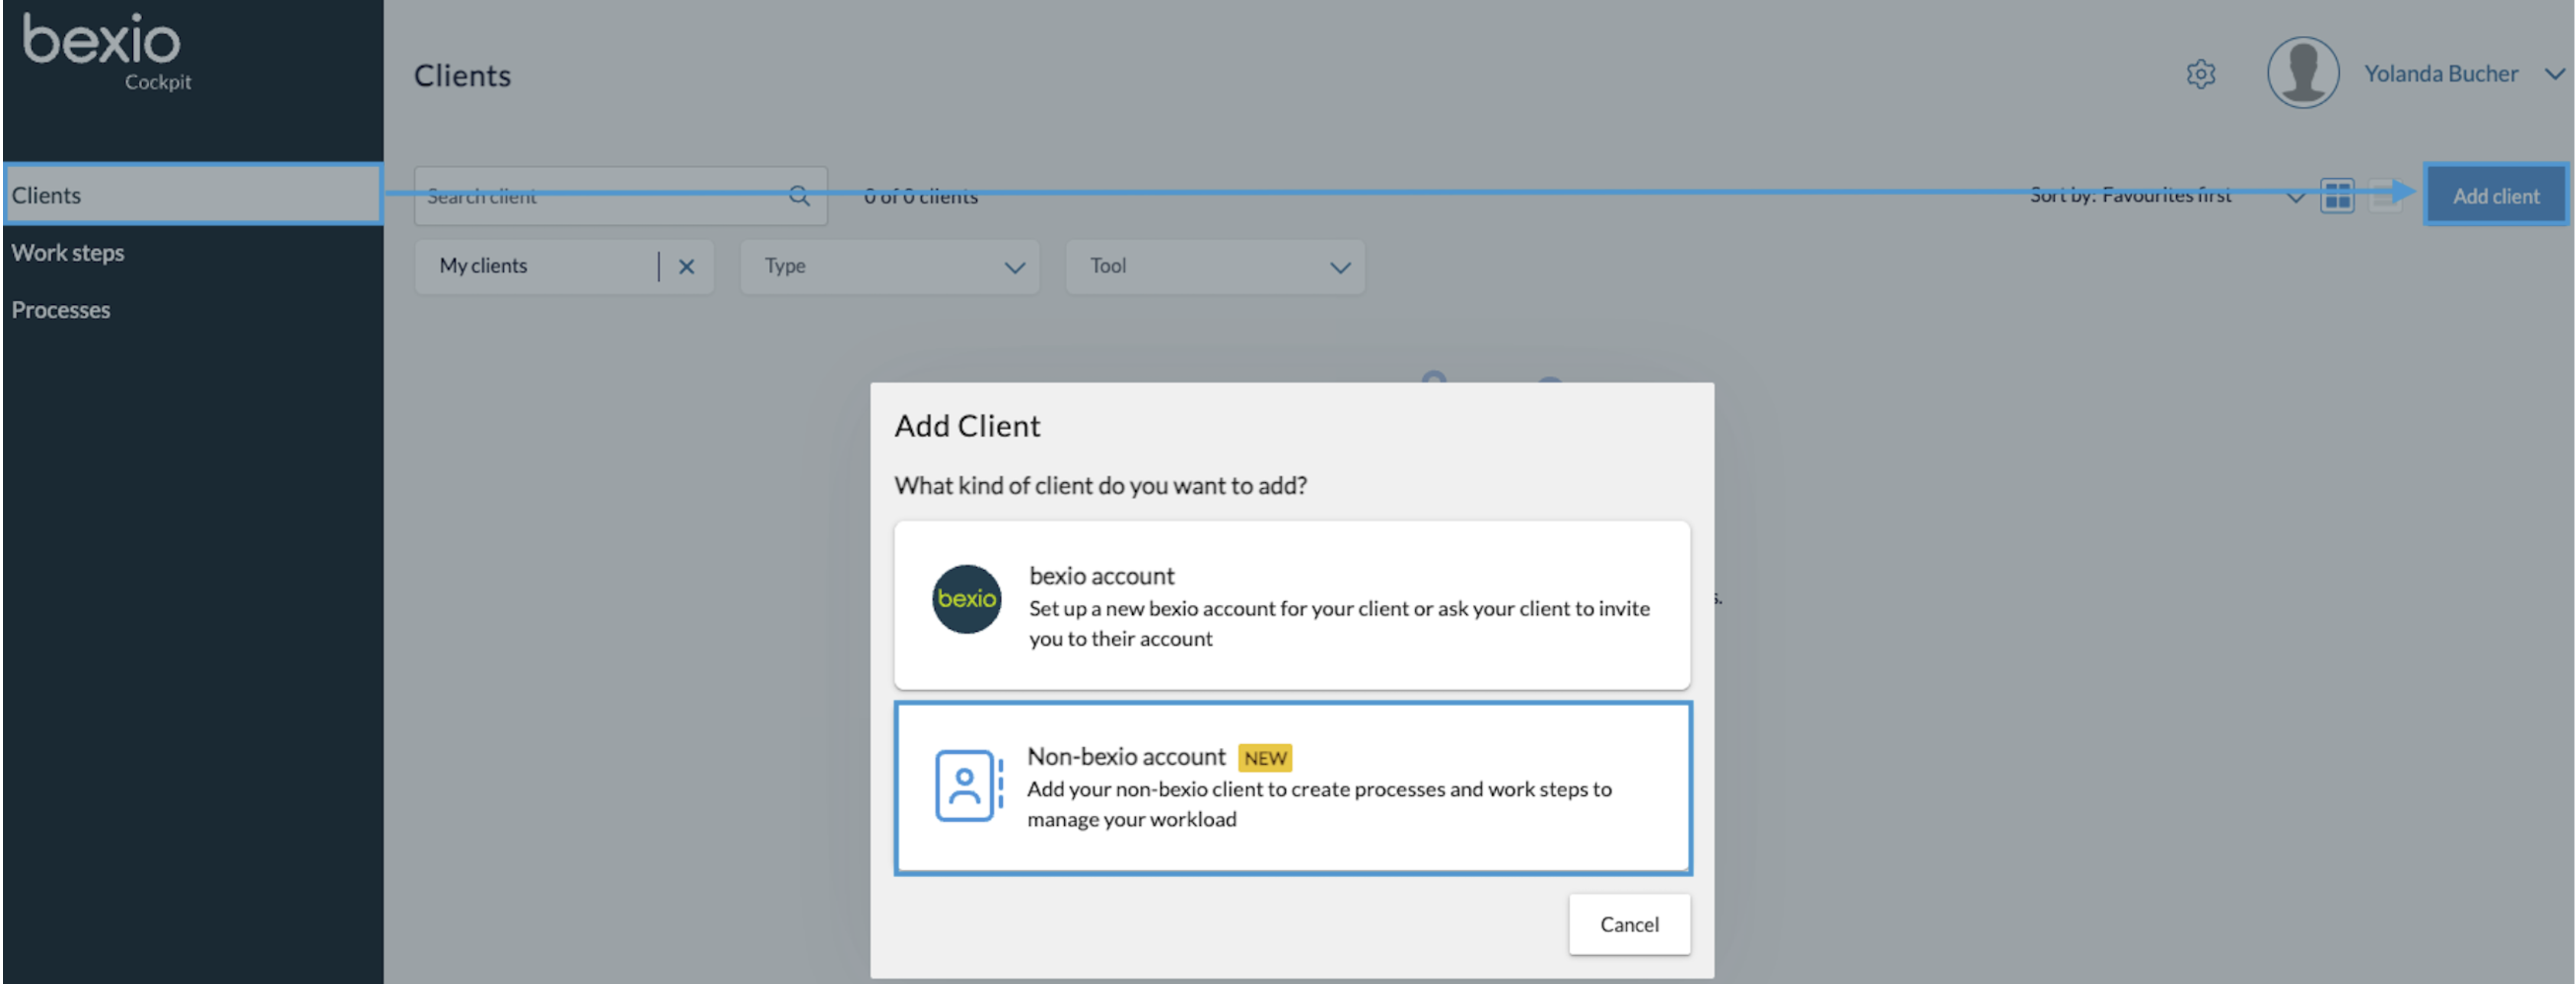Screen dimensions: 2576x984
Task: Select Processes in the sidebar
Action: point(61,309)
